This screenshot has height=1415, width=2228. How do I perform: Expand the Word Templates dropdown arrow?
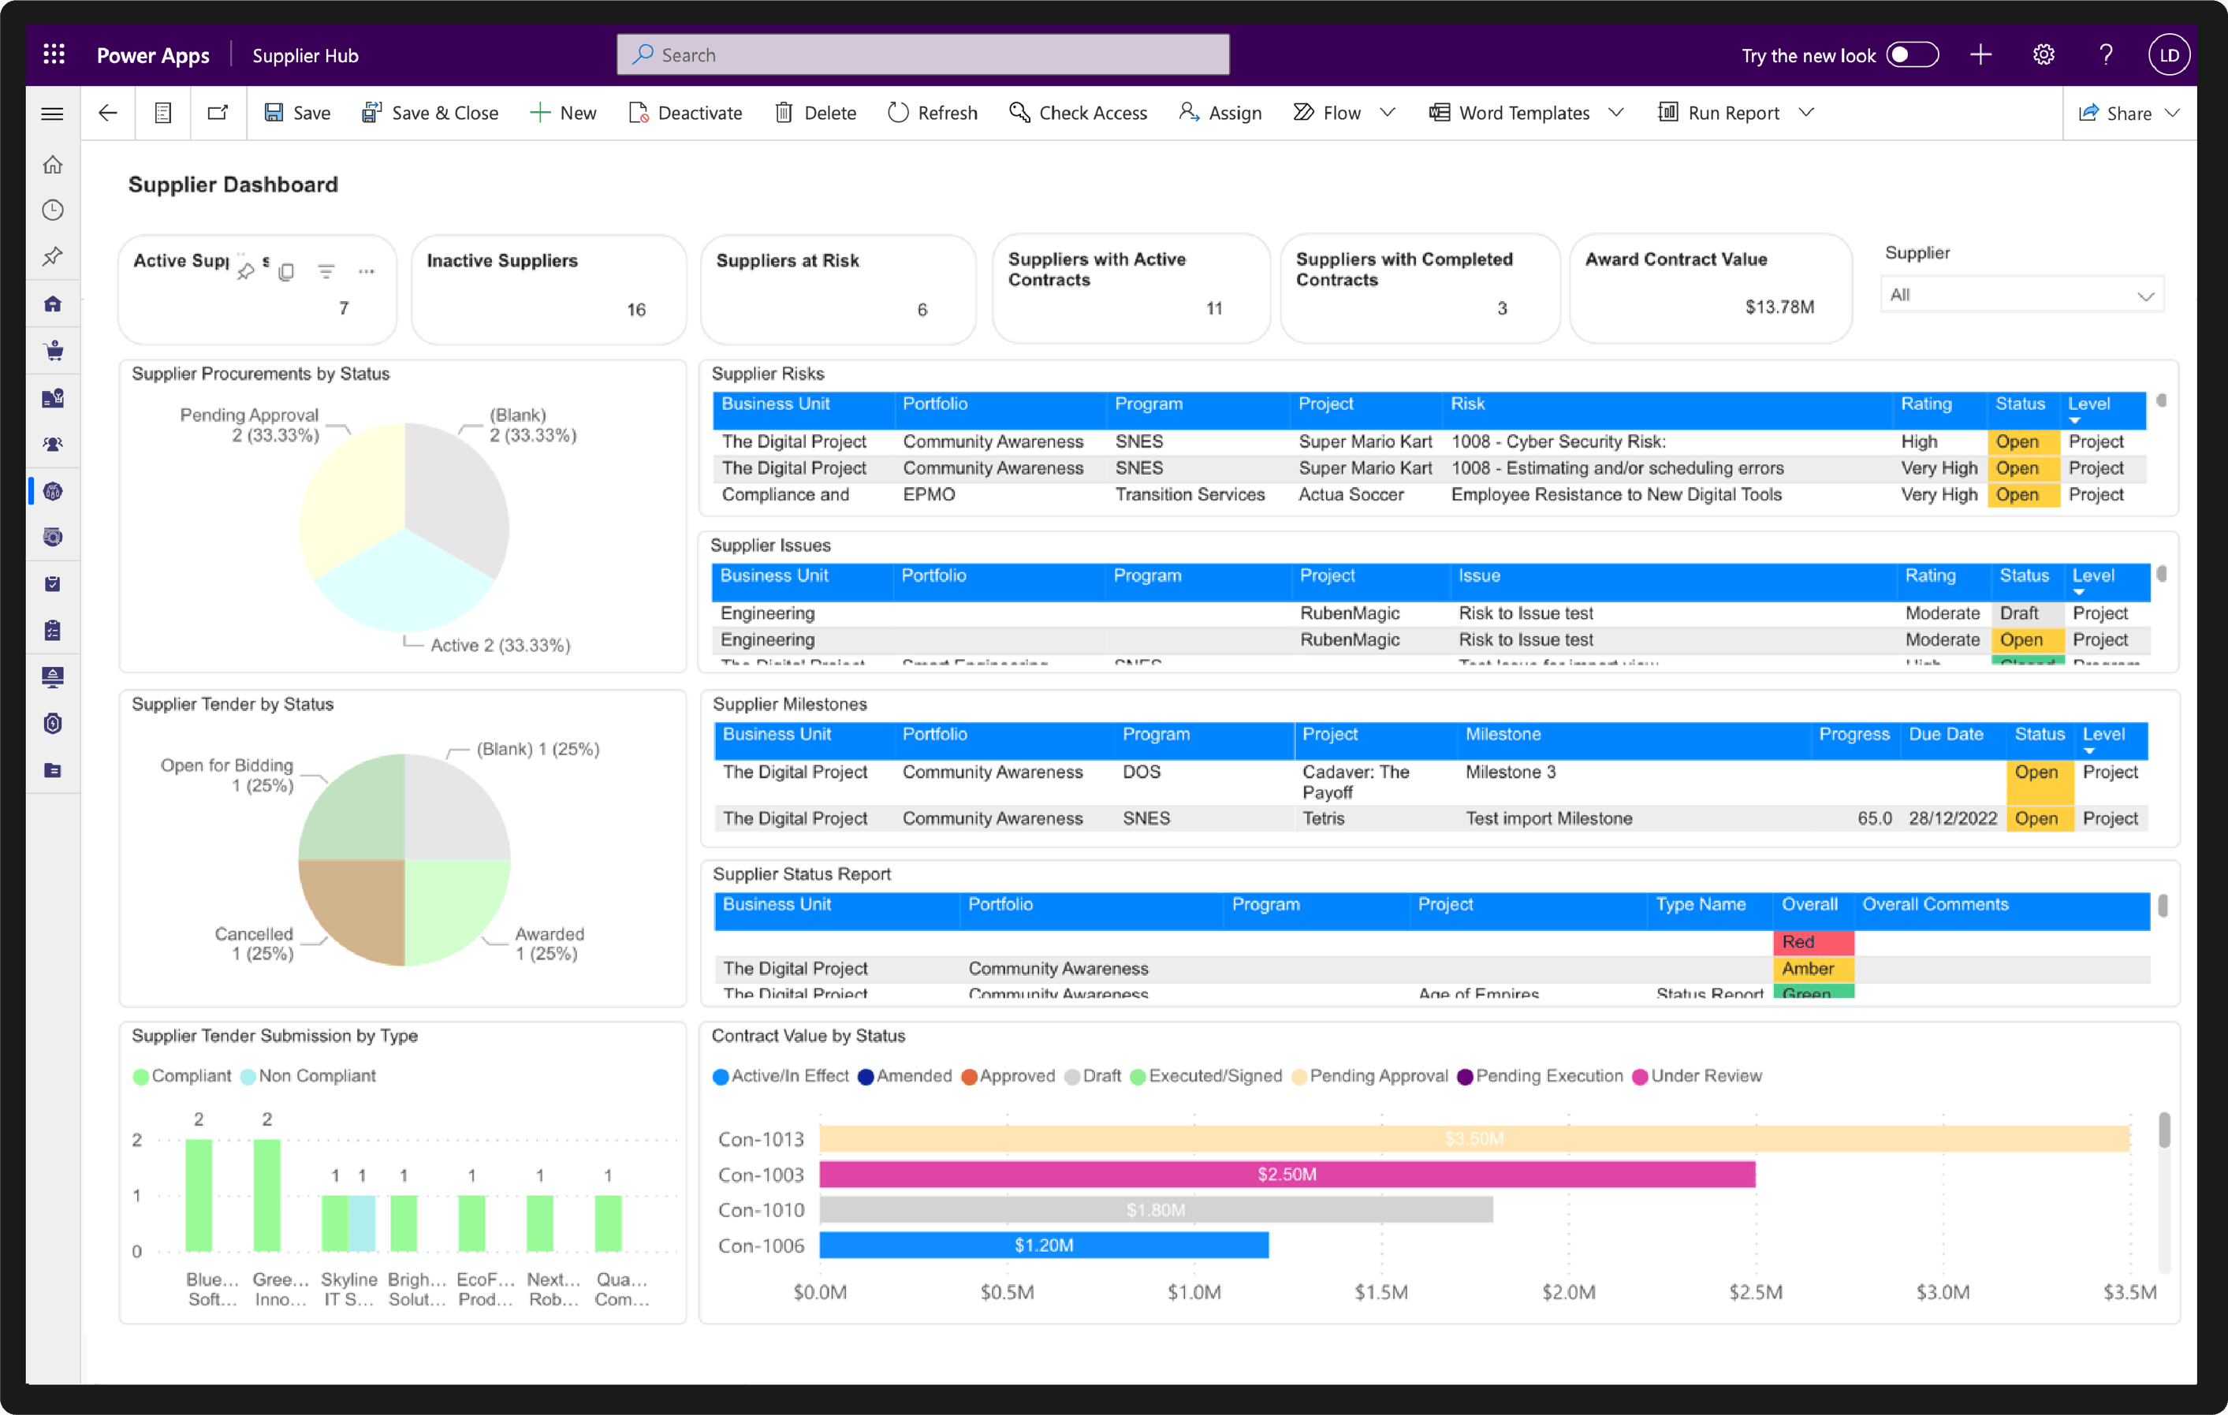point(1615,113)
